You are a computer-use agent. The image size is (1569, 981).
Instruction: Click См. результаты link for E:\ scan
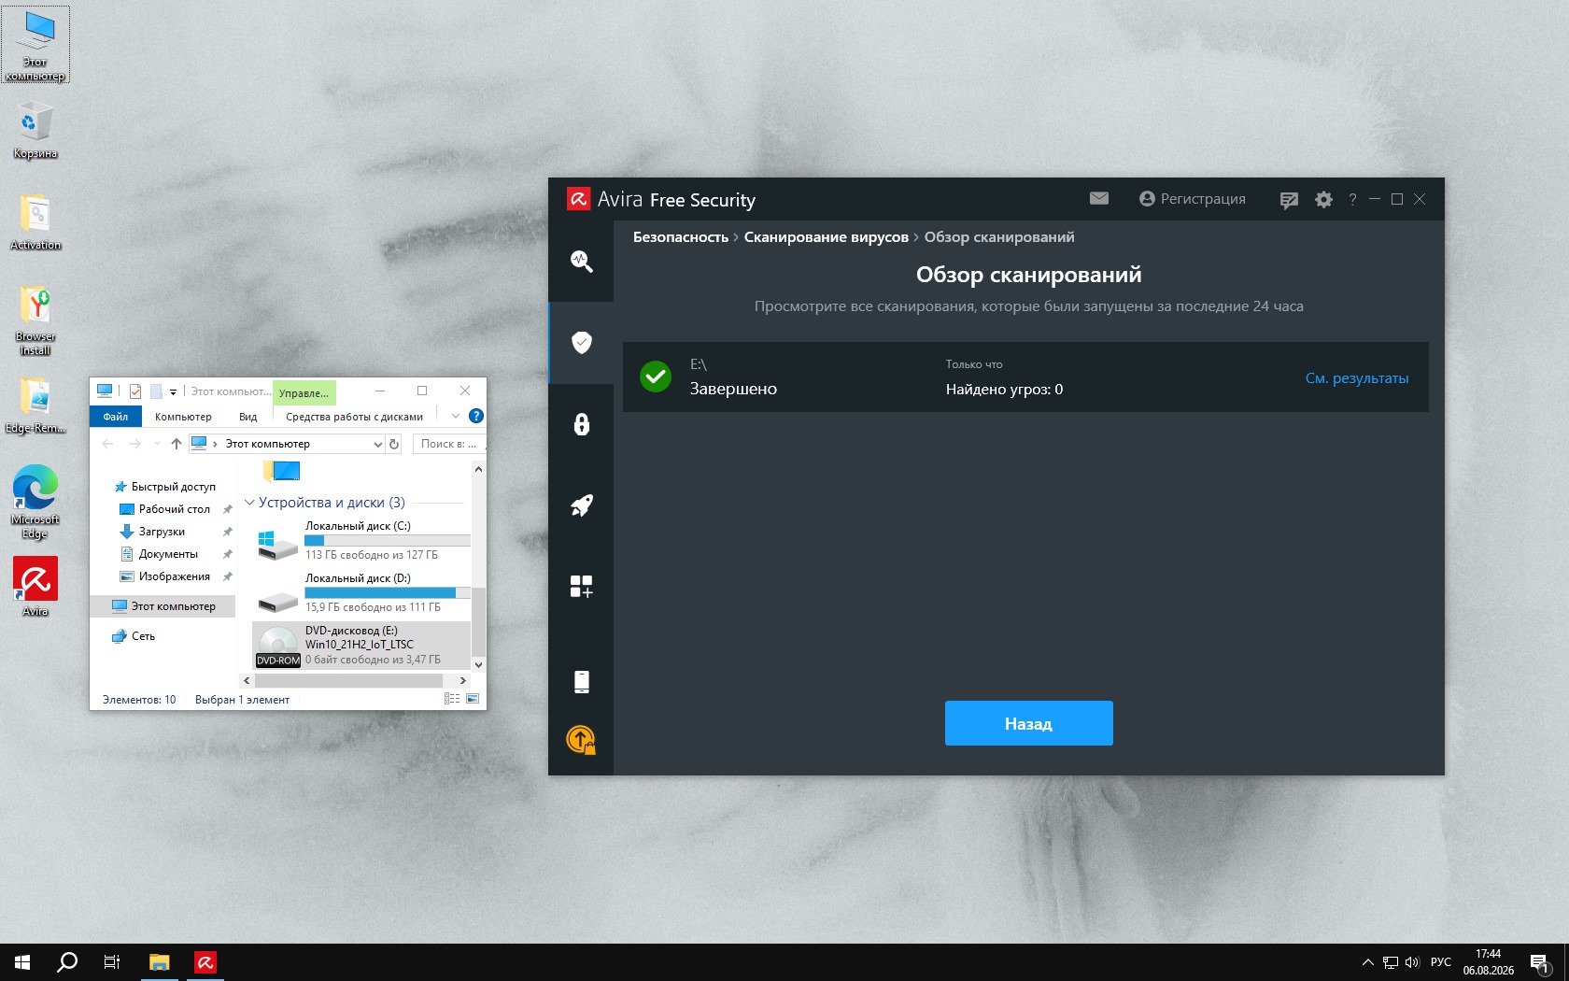[x=1357, y=378]
